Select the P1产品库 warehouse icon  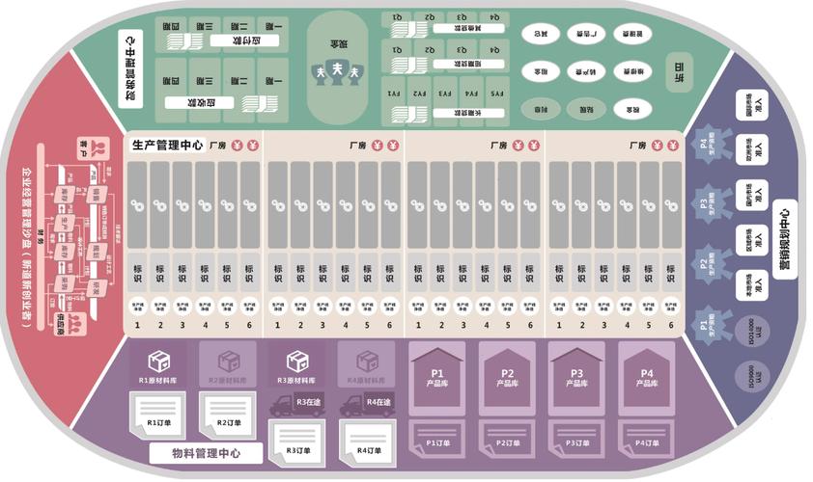[x=437, y=378]
